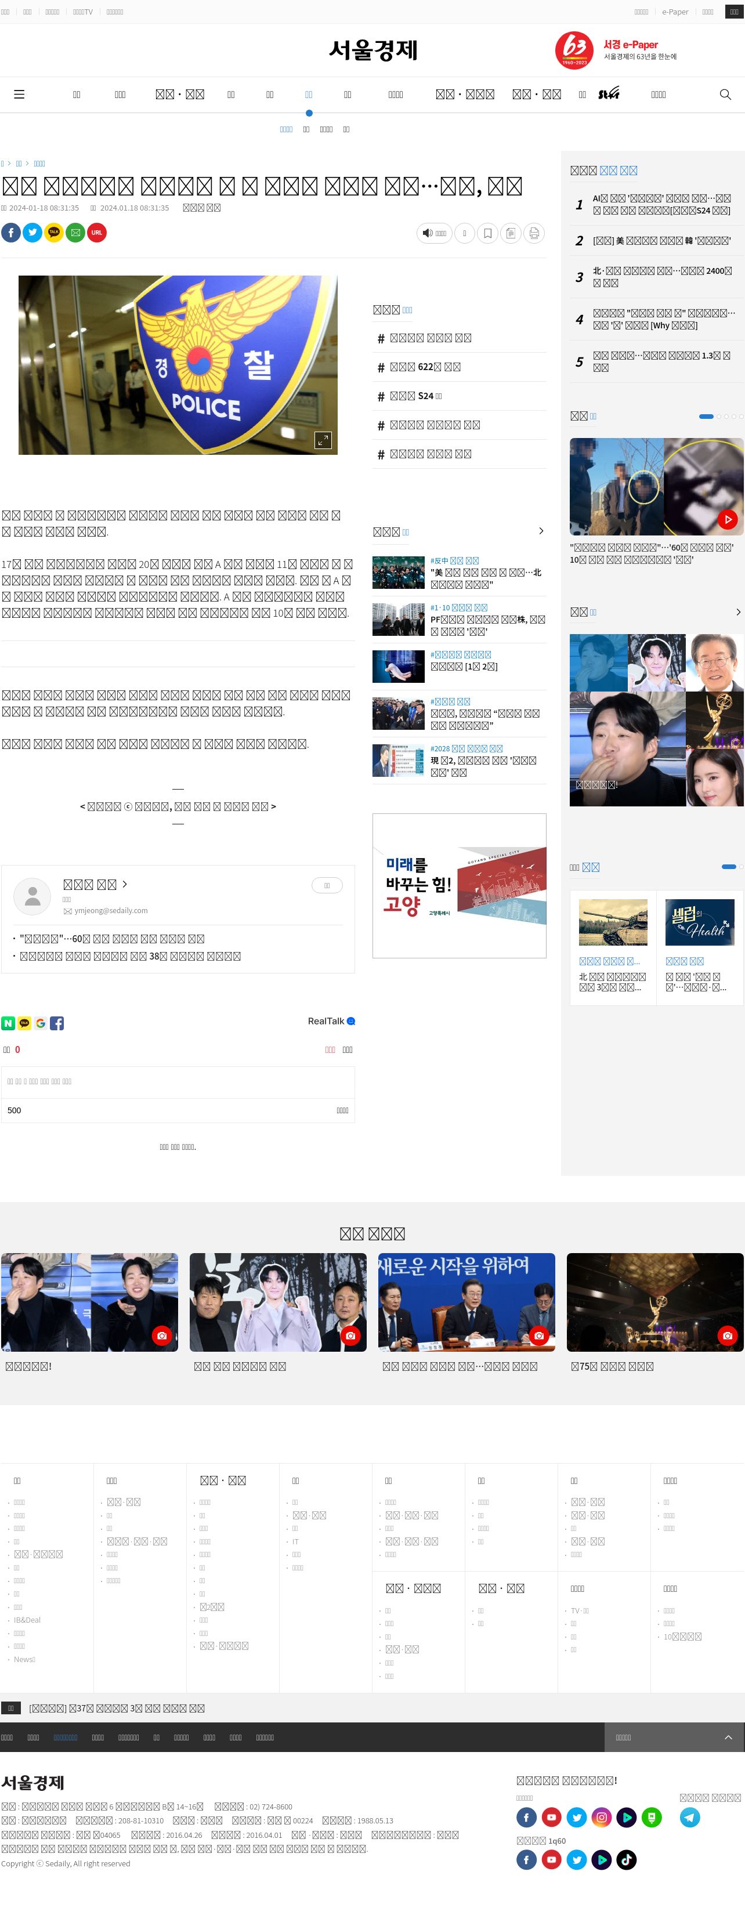Expand the sidebar photo section with its chevron

tap(738, 612)
